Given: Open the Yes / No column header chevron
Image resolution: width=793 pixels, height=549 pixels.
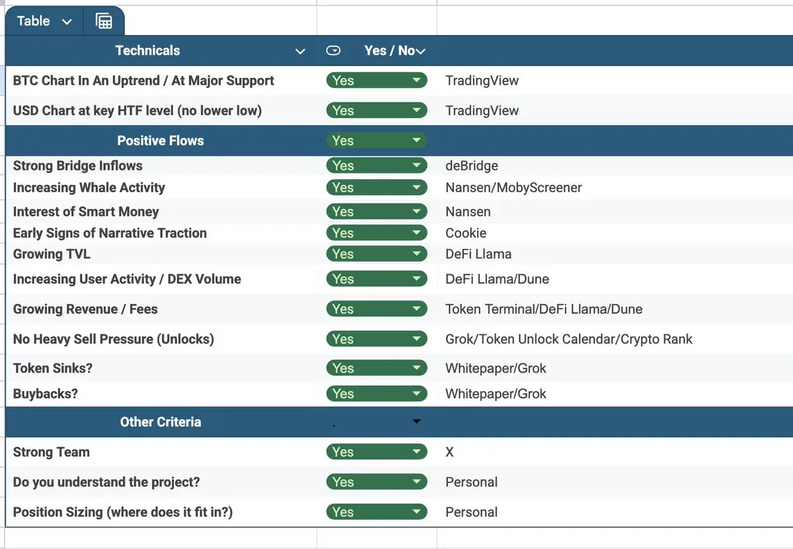Looking at the screenshot, I should pyautogui.click(x=420, y=51).
